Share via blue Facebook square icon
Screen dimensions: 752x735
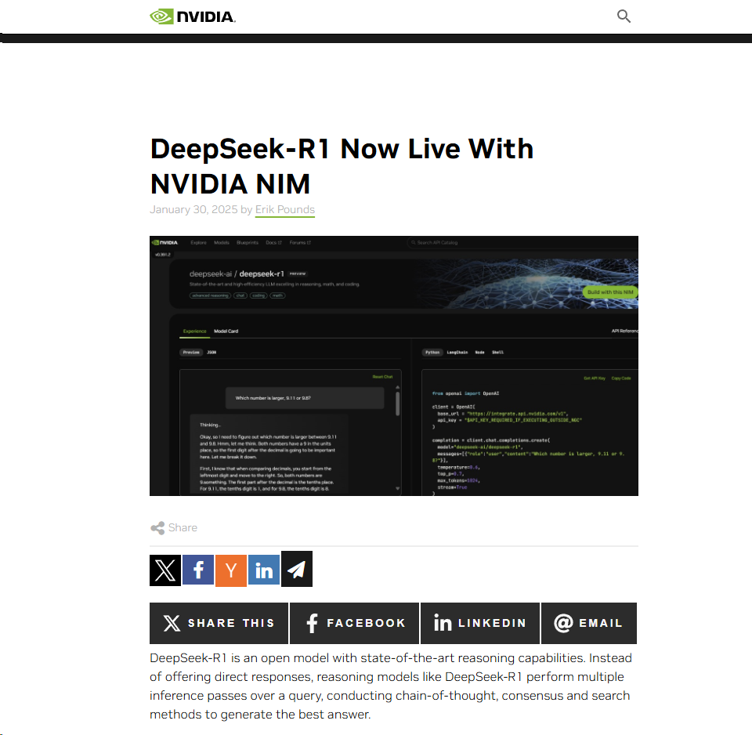pyautogui.click(x=198, y=570)
